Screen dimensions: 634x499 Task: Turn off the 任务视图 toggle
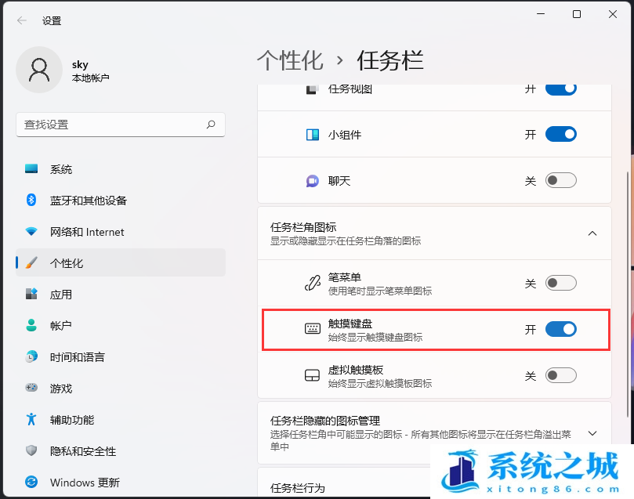561,89
